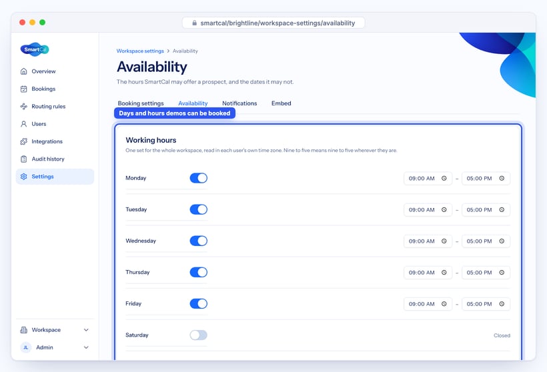Edit Monday 09:00 AM start time
Screen dimensions: 547x372
coord(428,178)
